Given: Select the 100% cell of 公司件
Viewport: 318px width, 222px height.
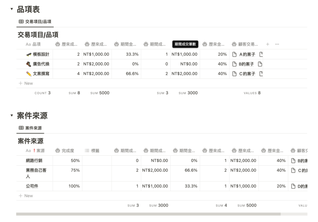Looking at the screenshot, I should click(67, 186).
